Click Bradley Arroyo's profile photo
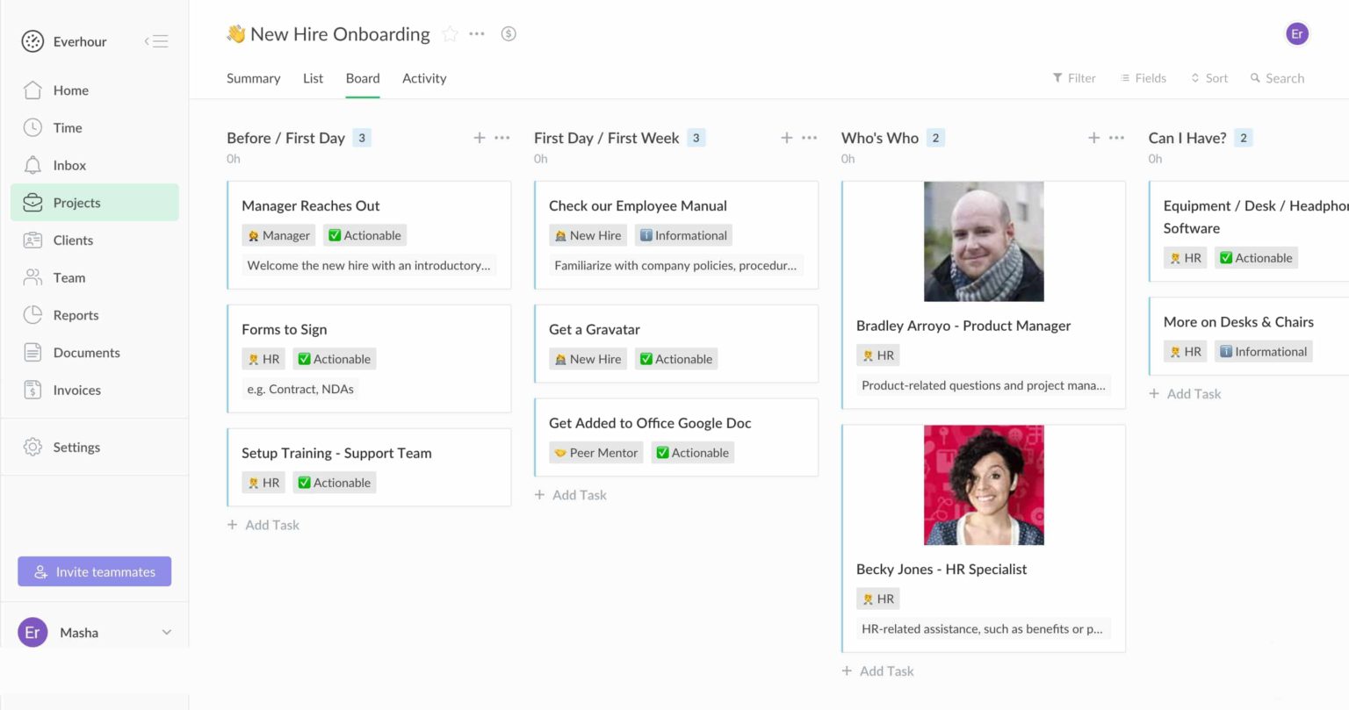Screen dimensions: 1349x710 point(983,240)
